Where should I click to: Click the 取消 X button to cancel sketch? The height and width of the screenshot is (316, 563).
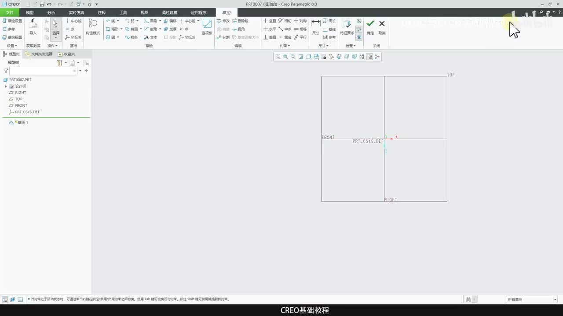pyautogui.click(x=382, y=27)
